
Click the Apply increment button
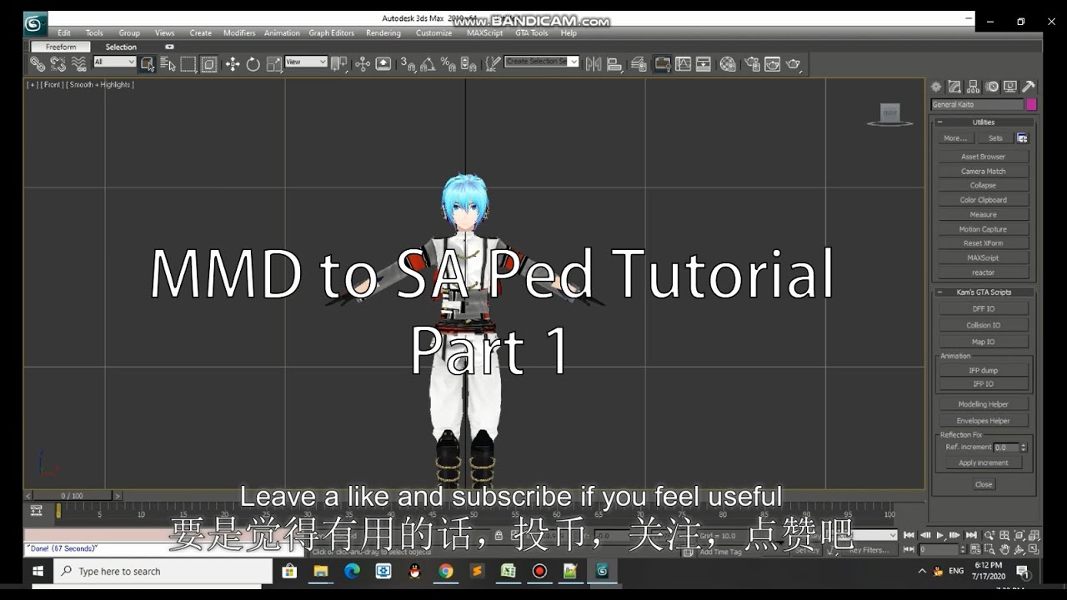point(984,463)
